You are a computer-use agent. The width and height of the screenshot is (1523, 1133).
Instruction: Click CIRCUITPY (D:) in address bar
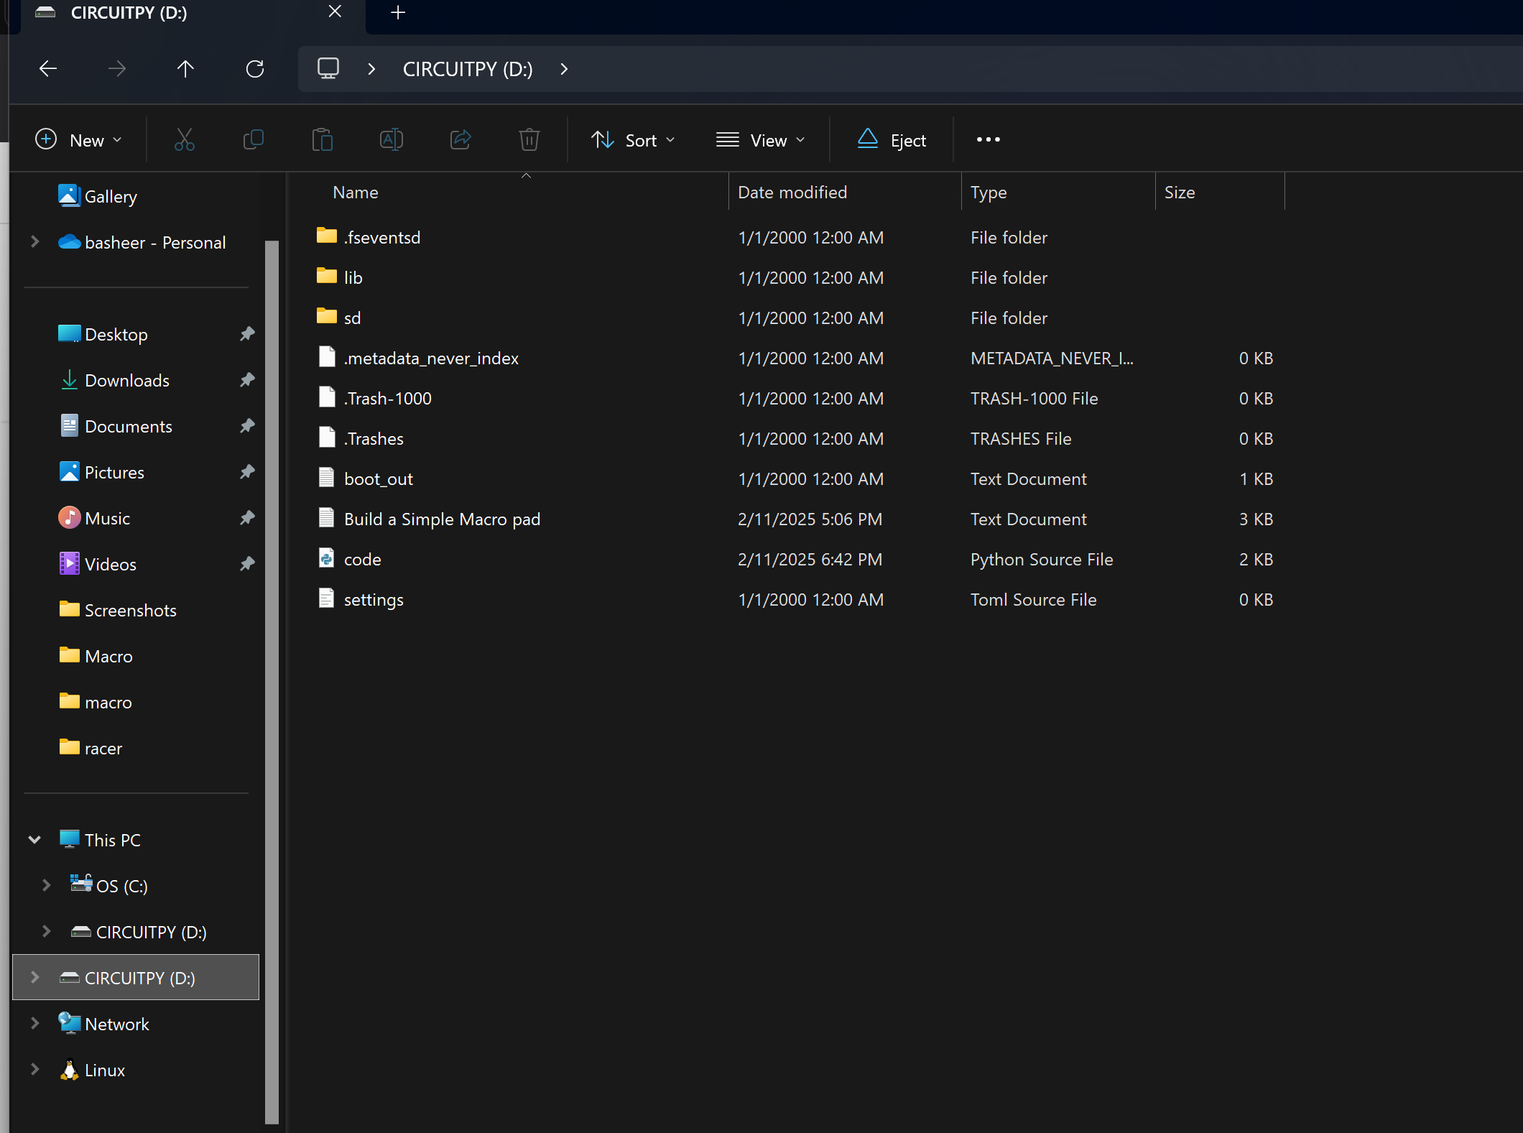[x=468, y=69]
